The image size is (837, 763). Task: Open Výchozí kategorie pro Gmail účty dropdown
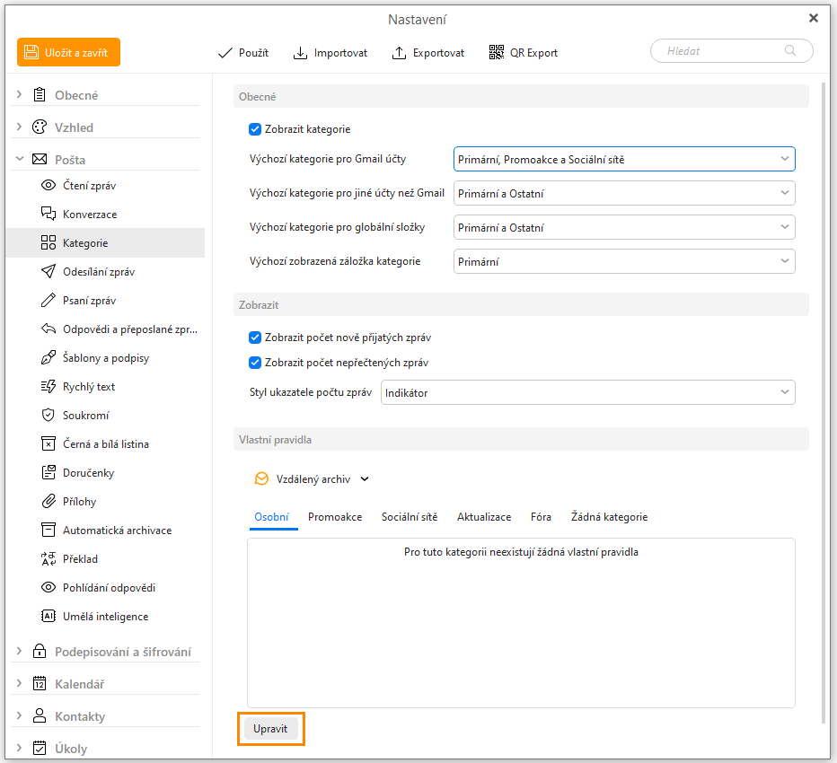[624, 160]
